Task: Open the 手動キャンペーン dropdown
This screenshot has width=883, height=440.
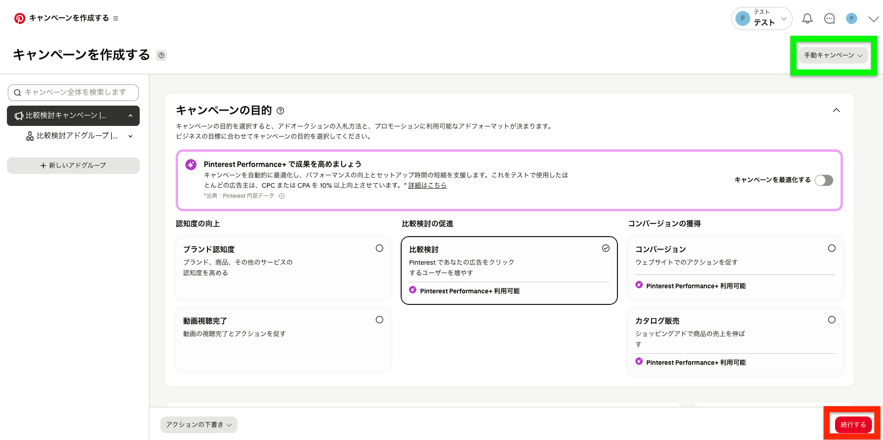Action: point(833,55)
